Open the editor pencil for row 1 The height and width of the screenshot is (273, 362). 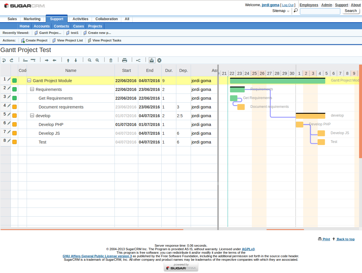[9, 79]
